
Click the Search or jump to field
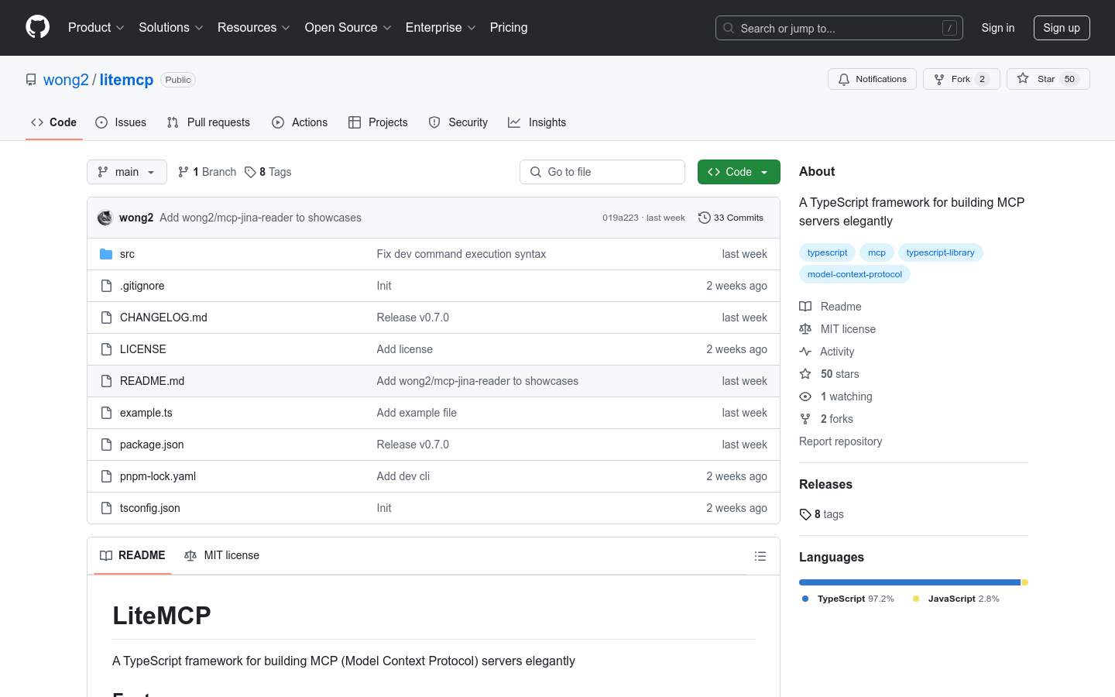pyautogui.click(x=839, y=28)
